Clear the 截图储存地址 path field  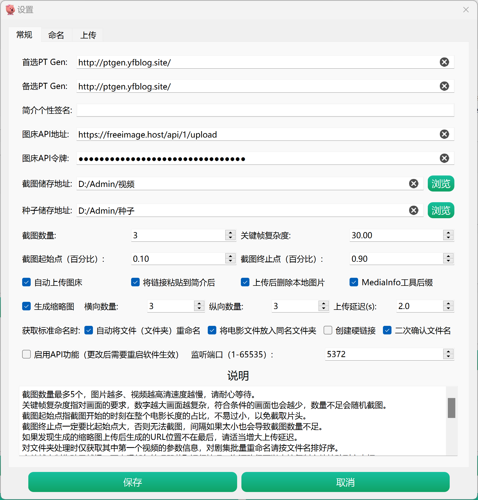point(414,184)
